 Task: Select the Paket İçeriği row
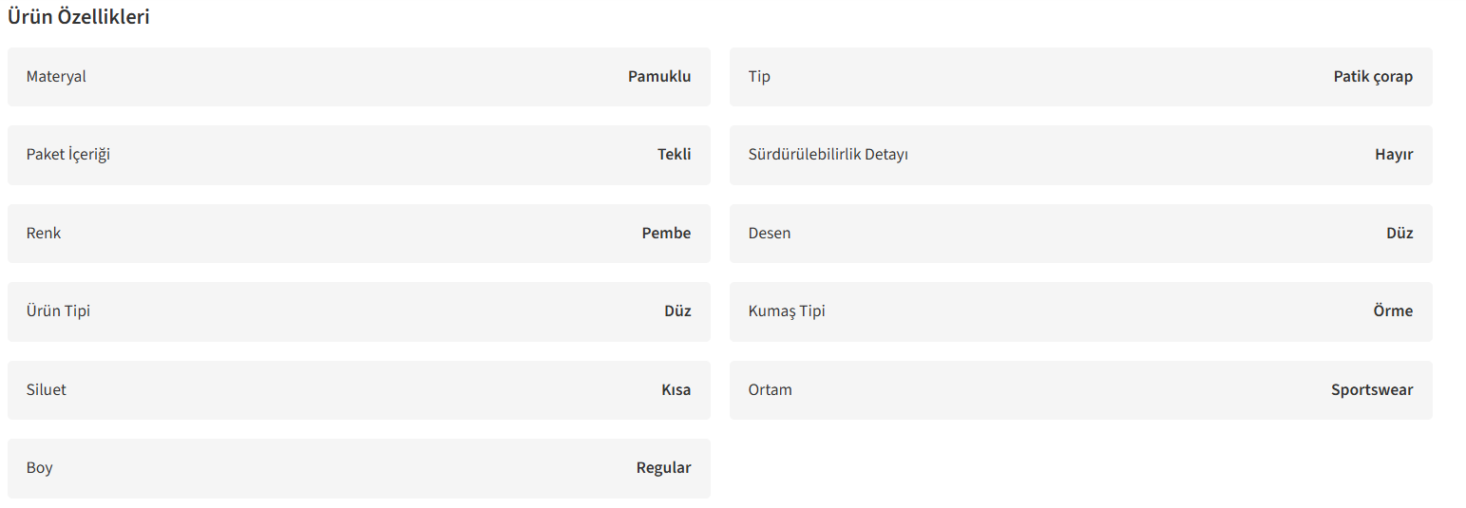[x=359, y=155]
